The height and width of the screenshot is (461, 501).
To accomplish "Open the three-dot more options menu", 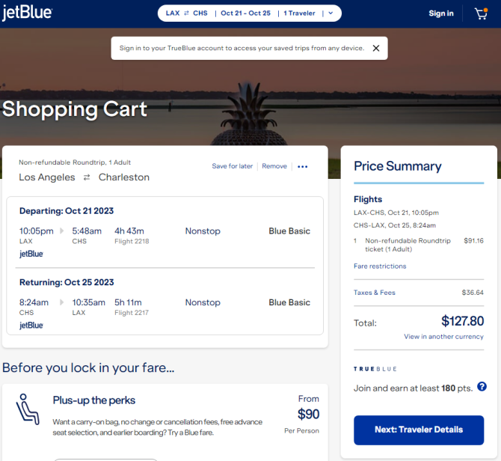I will click(302, 167).
